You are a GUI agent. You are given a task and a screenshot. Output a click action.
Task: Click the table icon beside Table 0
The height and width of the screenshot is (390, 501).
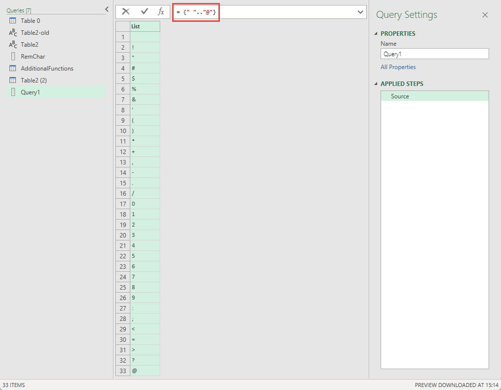click(x=13, y=21)
